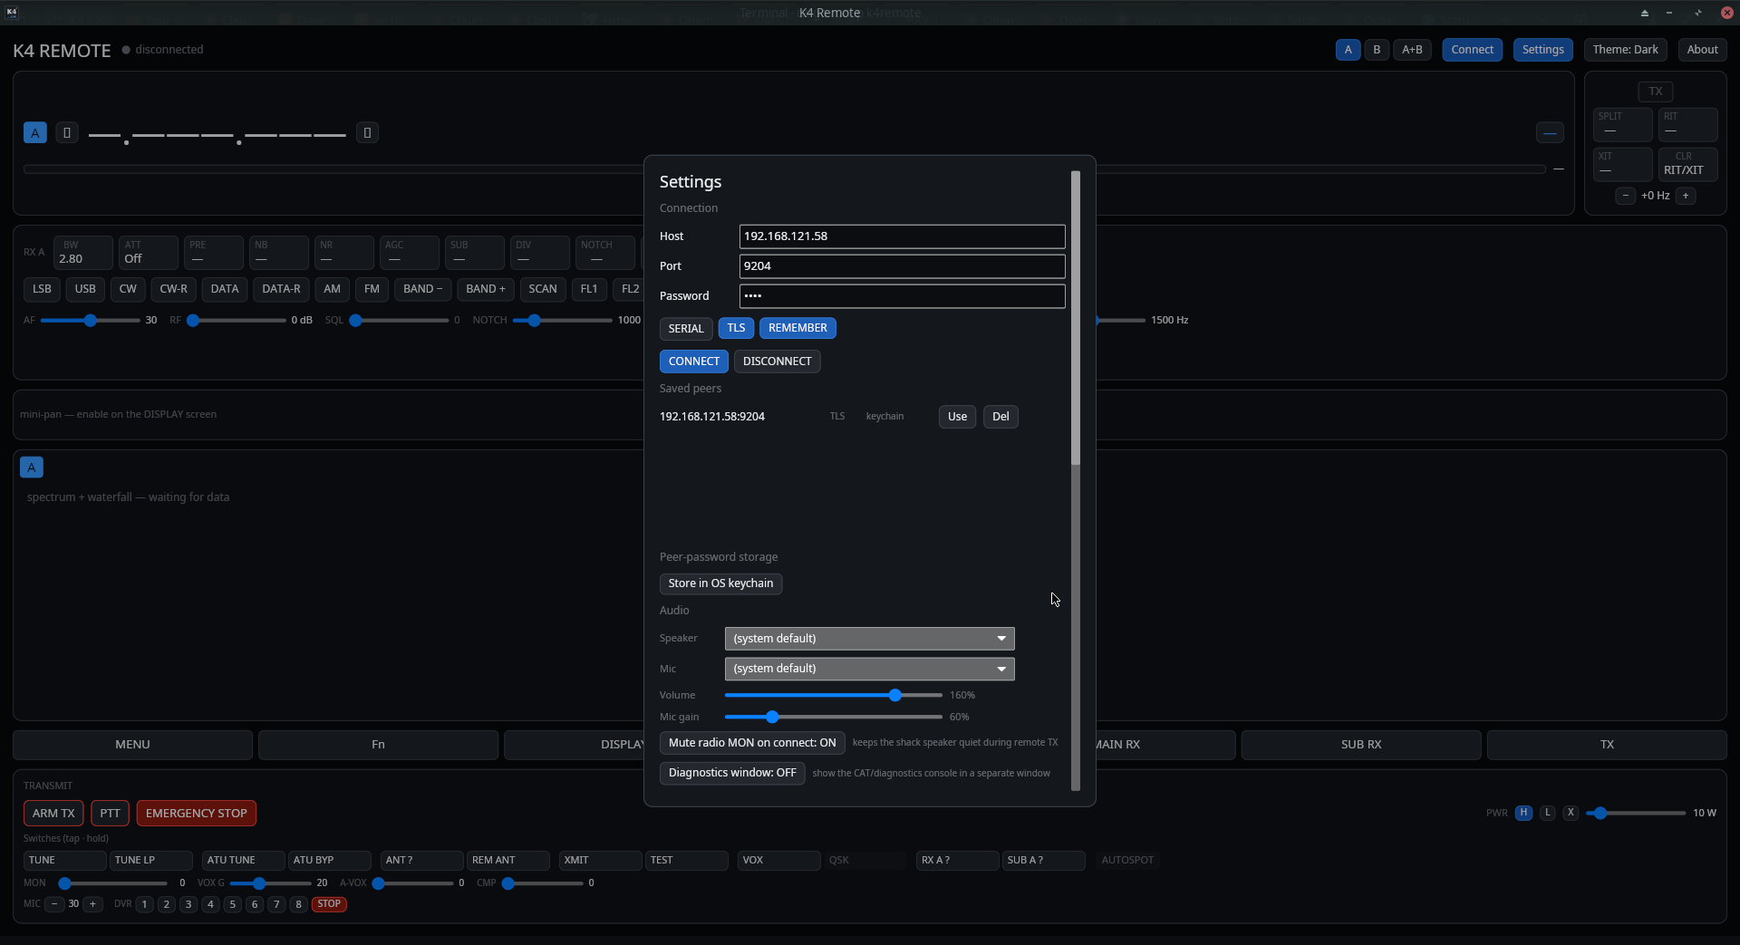Click the dash button right of the frequency display

tap(1550, 133)
